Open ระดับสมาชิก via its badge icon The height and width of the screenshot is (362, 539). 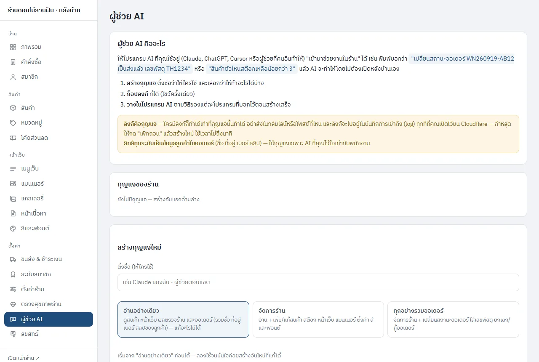point(13,274)
